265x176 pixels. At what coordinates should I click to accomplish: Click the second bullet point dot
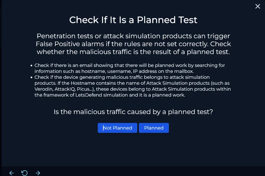pos(31,77)
